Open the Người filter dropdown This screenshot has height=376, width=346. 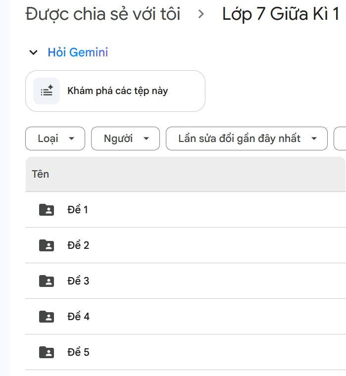pos(125,139)
